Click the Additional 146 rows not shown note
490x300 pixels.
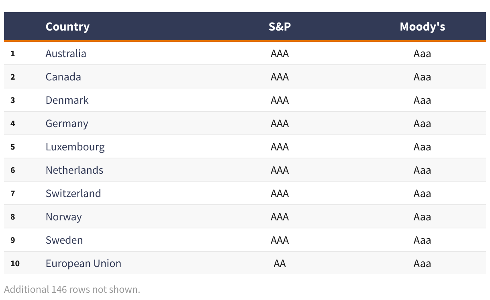point(72,289)
